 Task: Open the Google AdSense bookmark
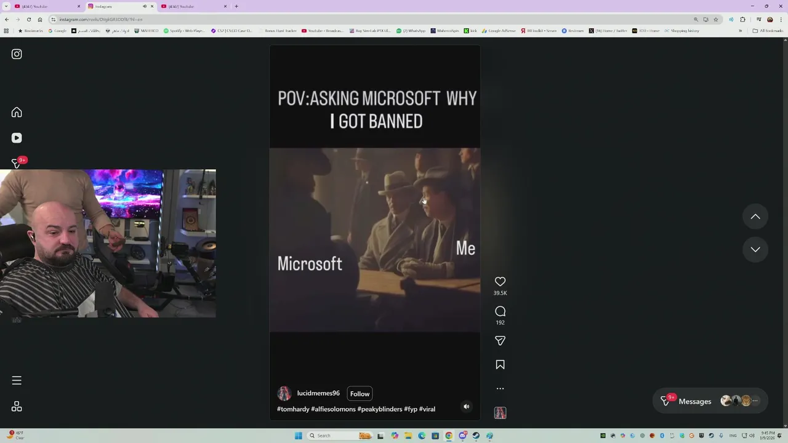pos(499,31)
